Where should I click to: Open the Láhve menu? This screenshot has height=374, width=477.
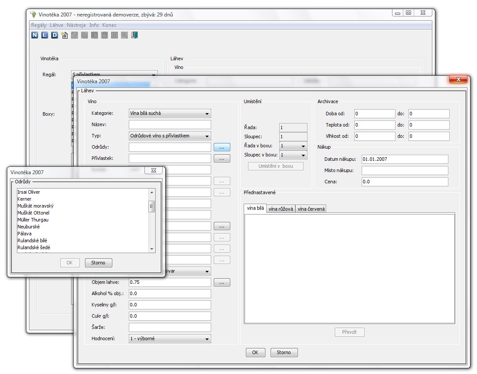[x=56, y=25]
